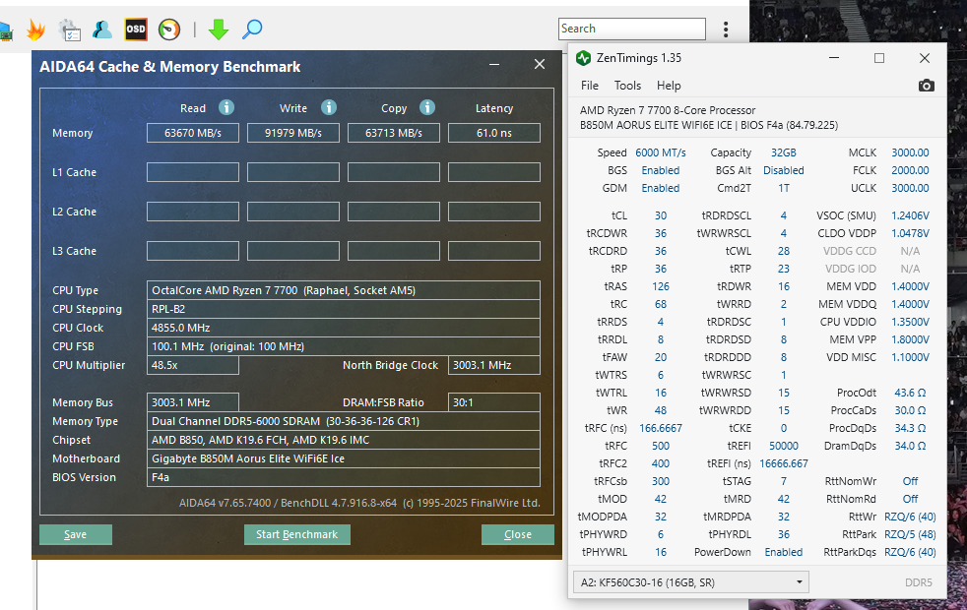Click the memory Write value 91979 MB/s

[293, 133]
